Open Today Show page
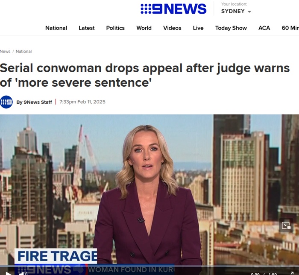The image size is (299, 275). (x=231, y=28)
